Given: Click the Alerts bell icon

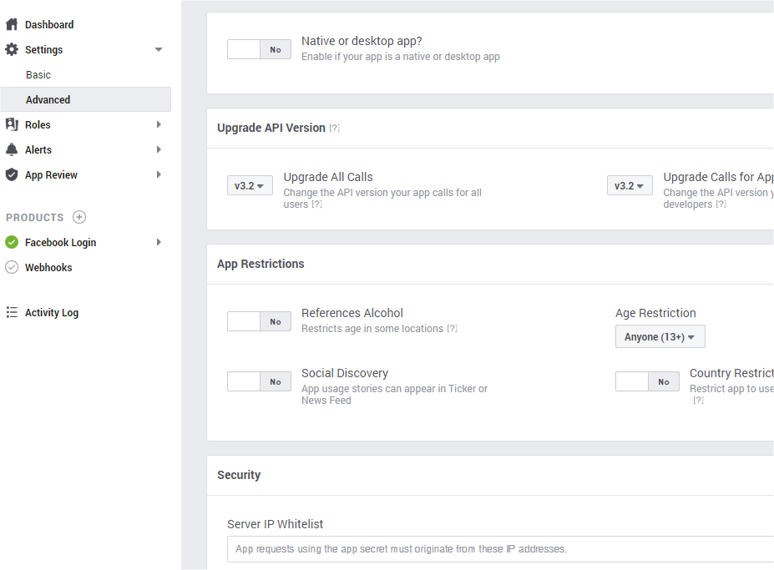Looking at the screenshot, I should 12,149.
